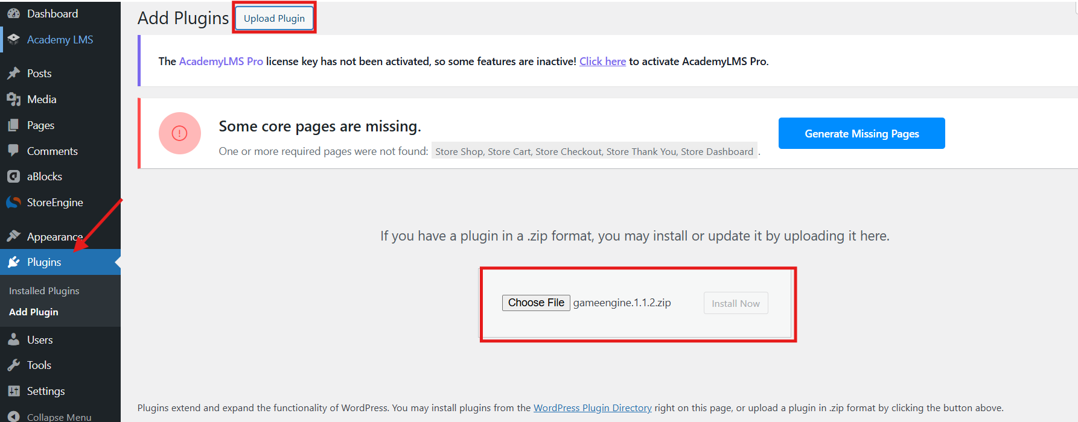
Task: Open the aBlocks menu item
Action: coord(60,177)
